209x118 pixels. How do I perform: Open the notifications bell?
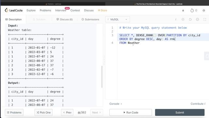tap(183, 10)
